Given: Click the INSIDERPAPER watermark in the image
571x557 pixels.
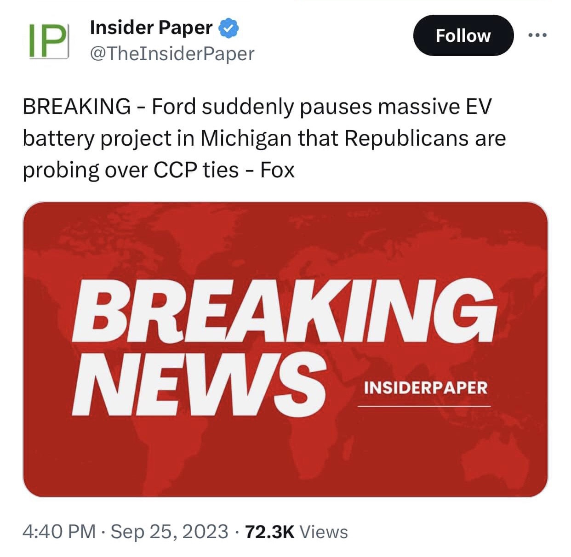Looking at the screenshot, I should (x=425, y=388).
